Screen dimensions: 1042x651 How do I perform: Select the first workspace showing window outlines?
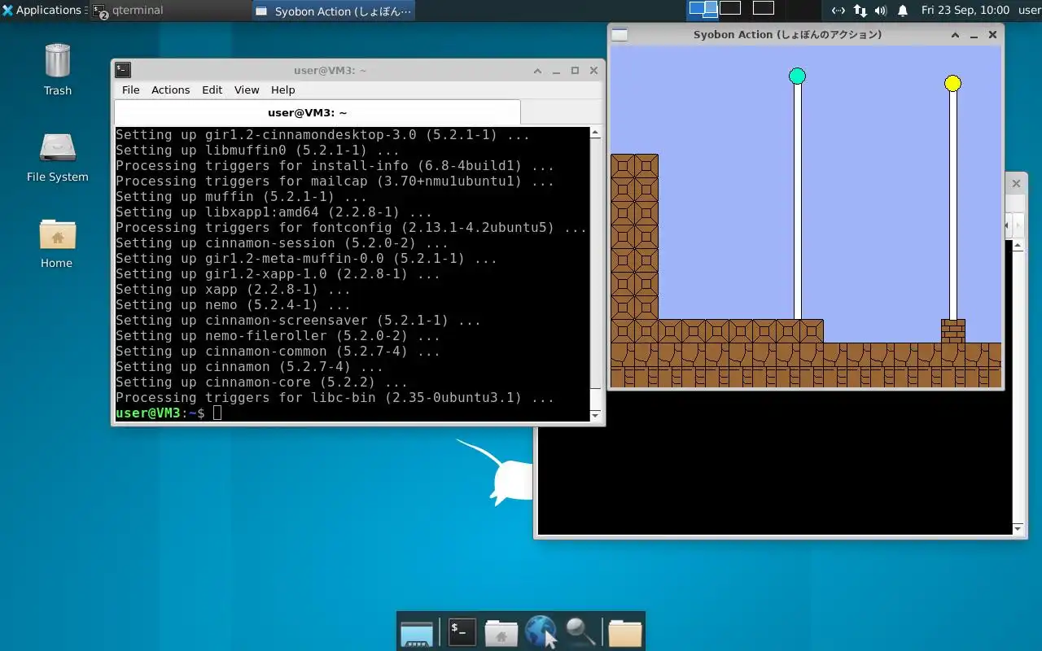click(703, 10)
